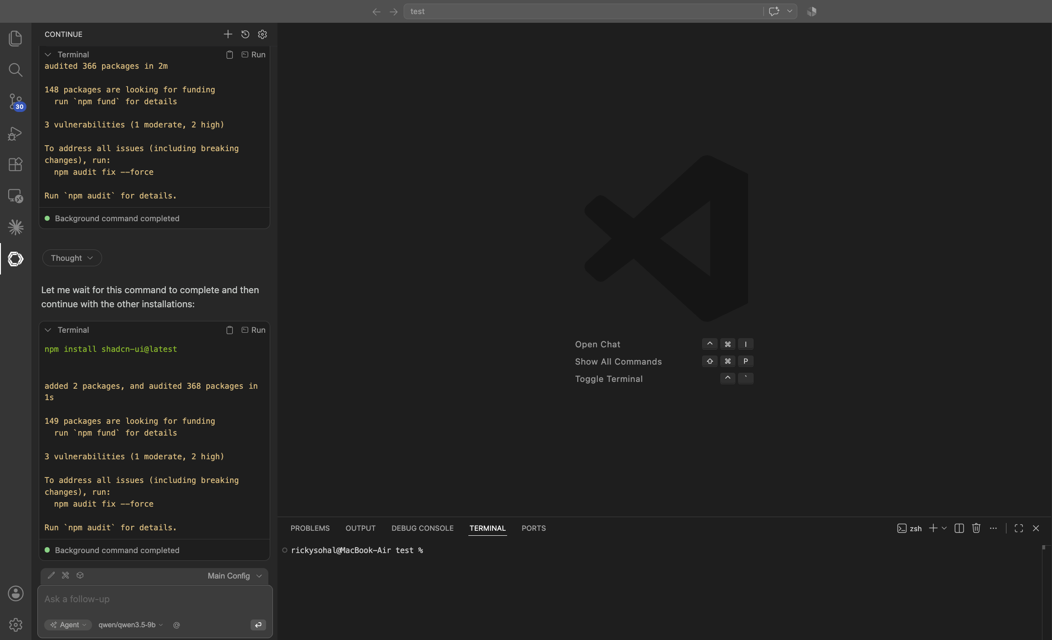Click the terminal prompt line rickysohal@MacBook-Air
1052x640 pixels.
click(x=357, y=550)
